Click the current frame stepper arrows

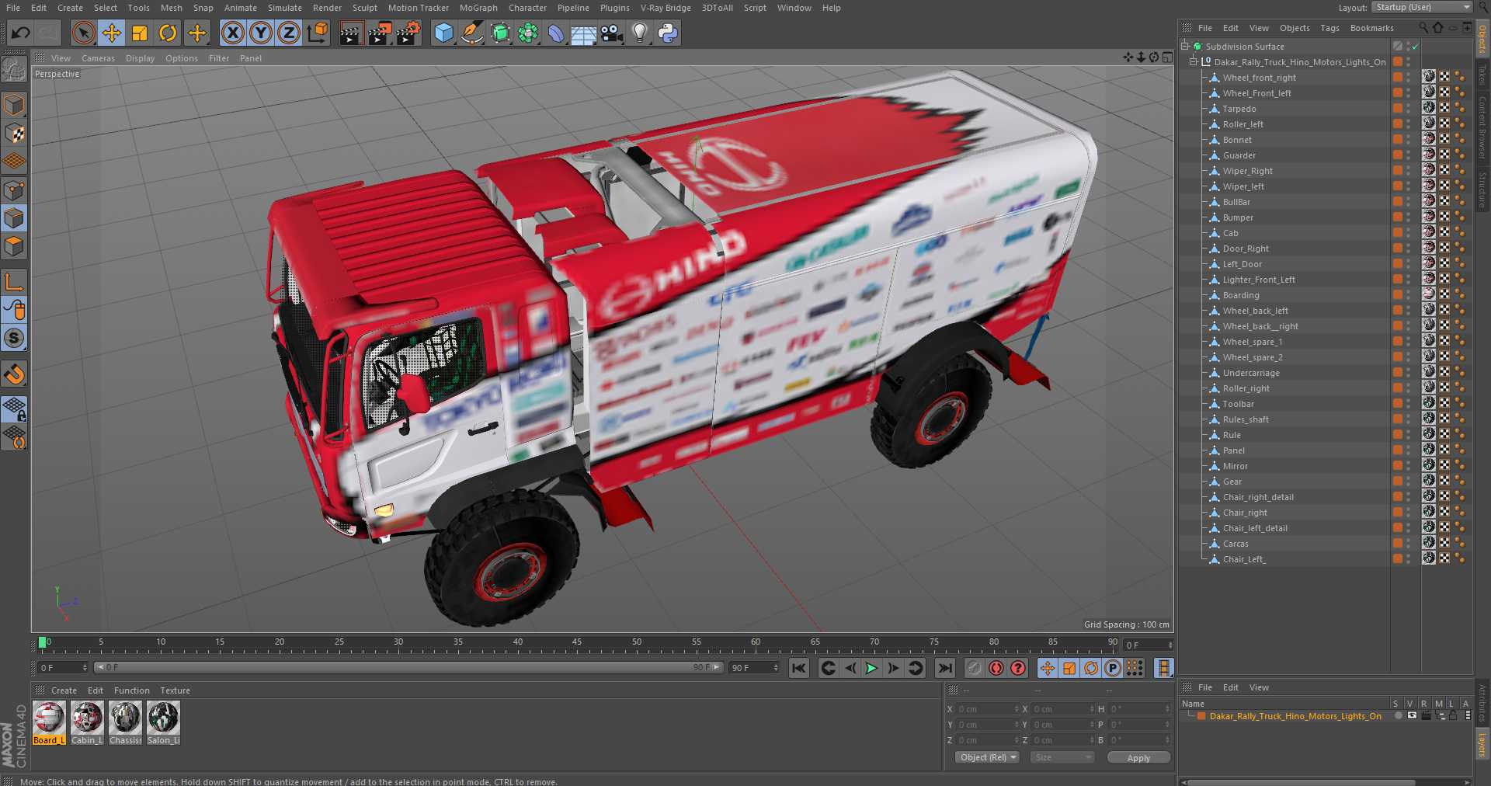click(85, 668)
